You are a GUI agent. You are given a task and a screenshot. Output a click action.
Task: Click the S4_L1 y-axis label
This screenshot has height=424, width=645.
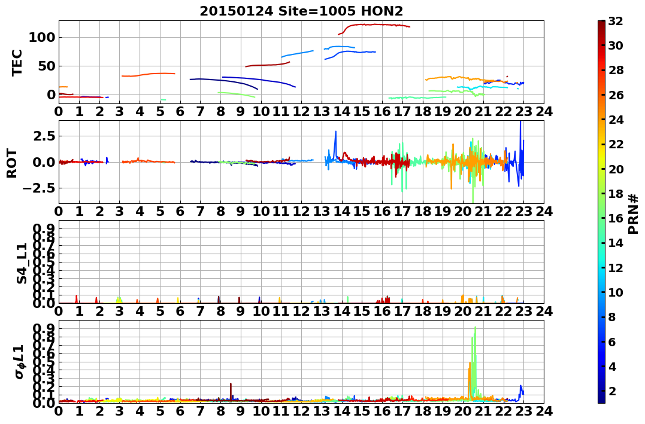click(x=22, y=263)
